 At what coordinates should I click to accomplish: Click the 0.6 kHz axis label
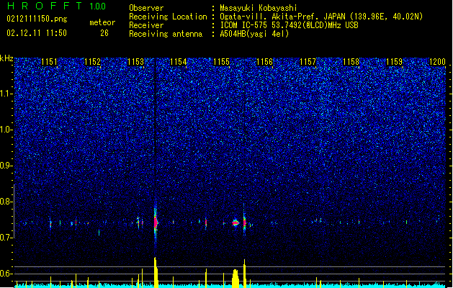(6, 274)
